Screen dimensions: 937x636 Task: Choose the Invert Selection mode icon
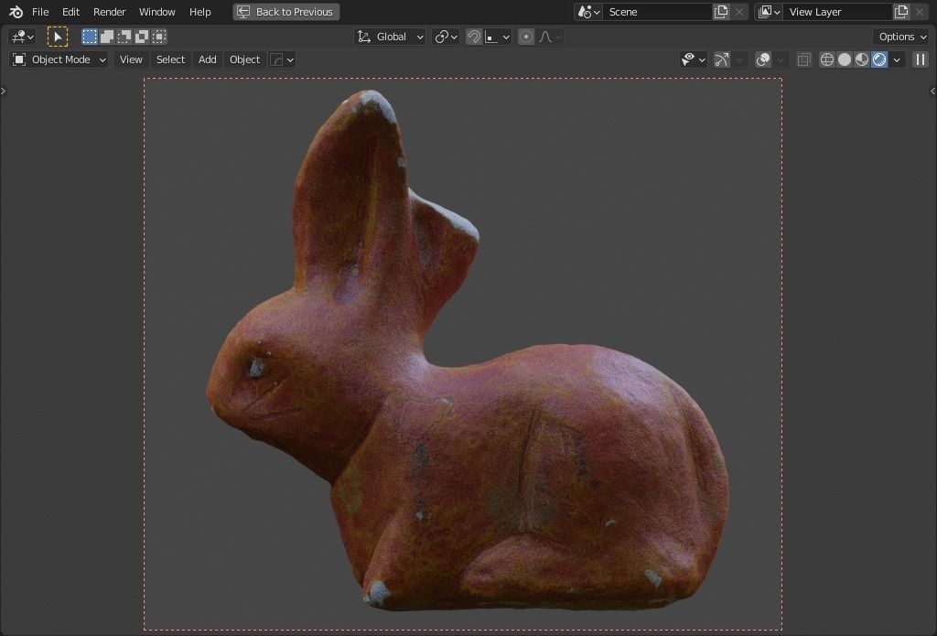142,37
